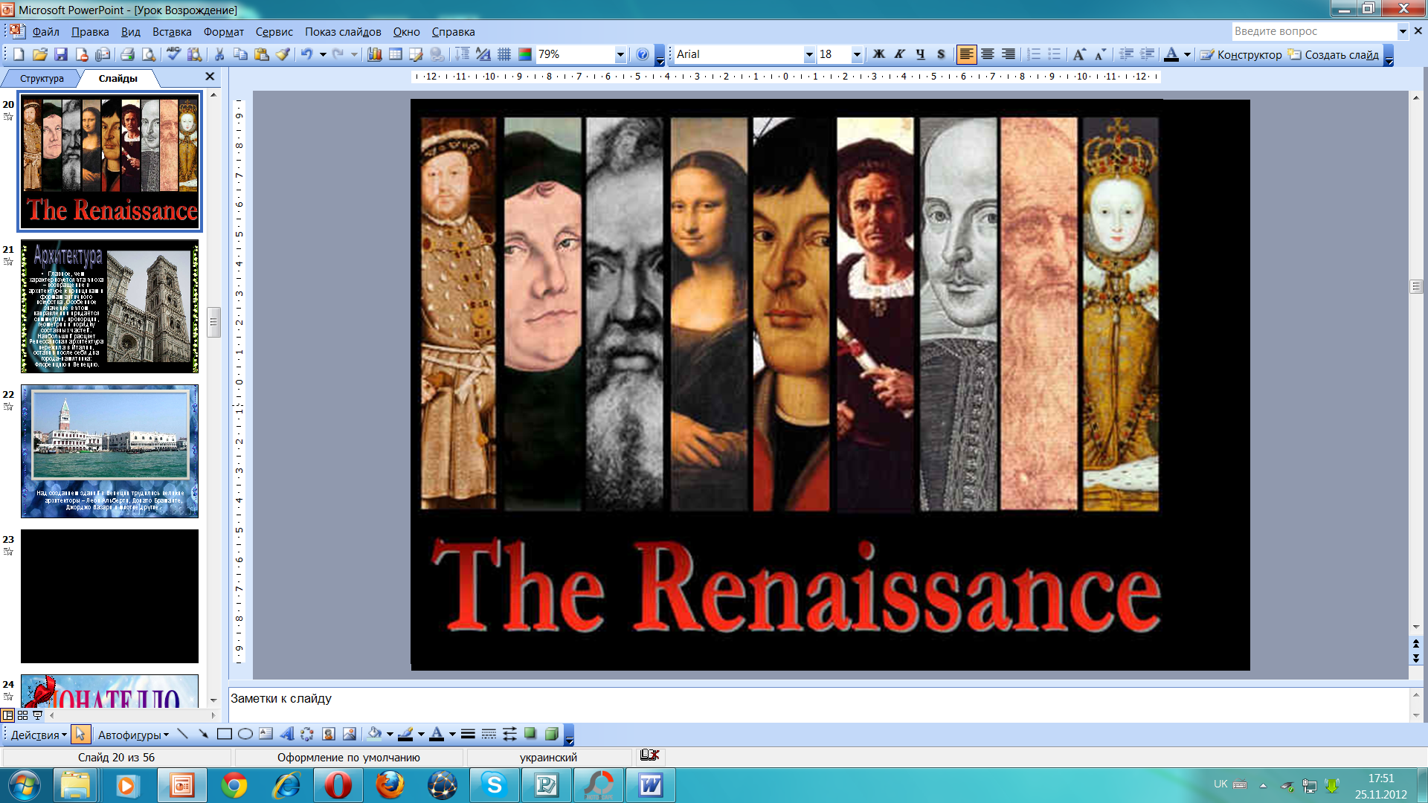
Task: Toggle color/grayscale view
Action: (525, 54)
